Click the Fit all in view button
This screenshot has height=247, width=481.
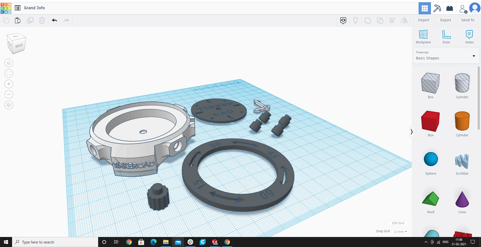(x=9, y=73)
